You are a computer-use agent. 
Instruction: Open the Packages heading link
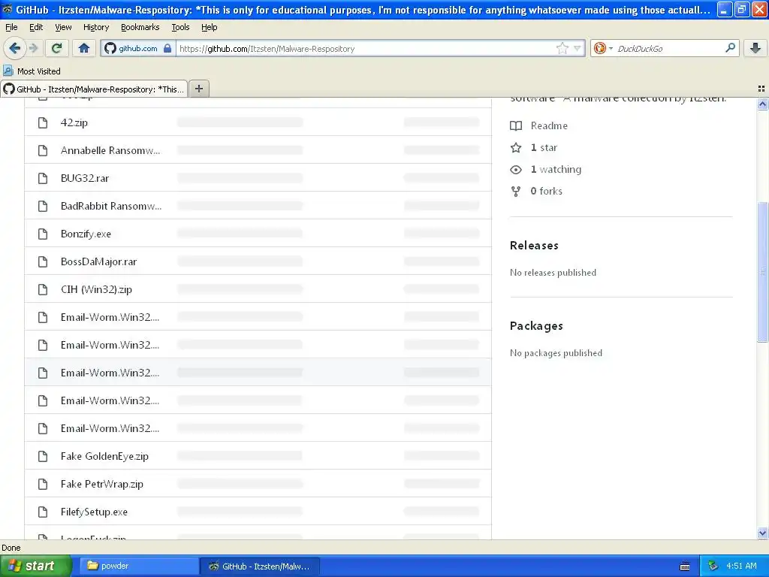tap(536, 326)
